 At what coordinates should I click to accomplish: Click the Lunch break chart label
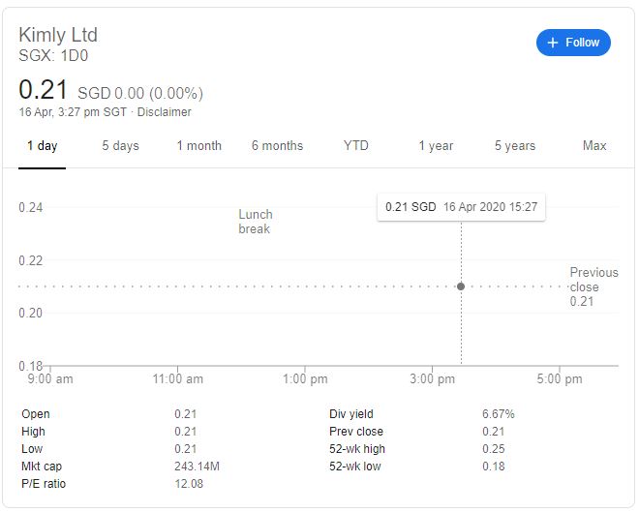(x=255, y=222)
